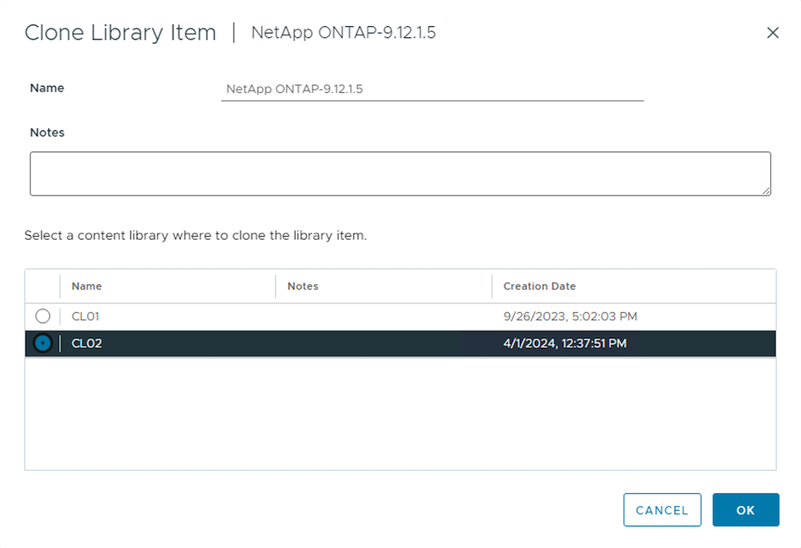The image size is (801, 548).
Task: Click the NetApp ONTAP-9.12.1.5 dialog subtitle
Action: [x=343, y=33]
